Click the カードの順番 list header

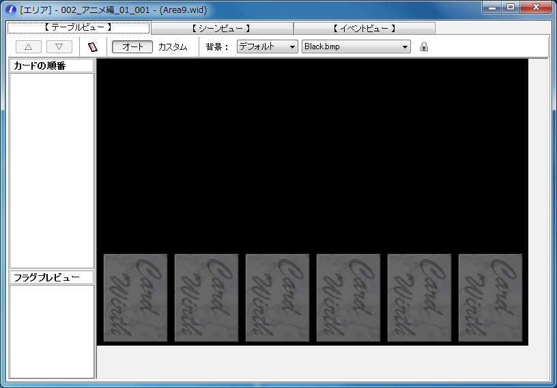[x=51, y=66]
